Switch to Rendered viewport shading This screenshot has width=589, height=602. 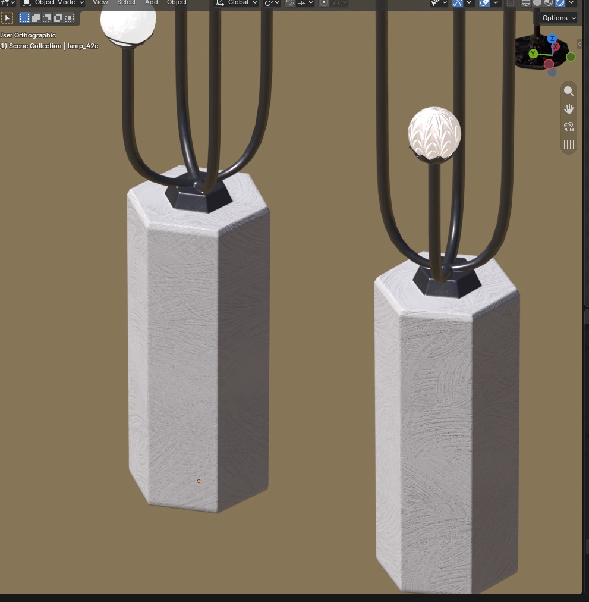coord(560,3)
